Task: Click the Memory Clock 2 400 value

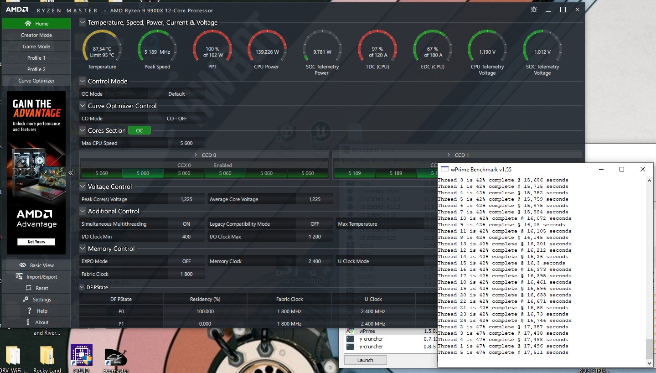Action: (315, 261)
